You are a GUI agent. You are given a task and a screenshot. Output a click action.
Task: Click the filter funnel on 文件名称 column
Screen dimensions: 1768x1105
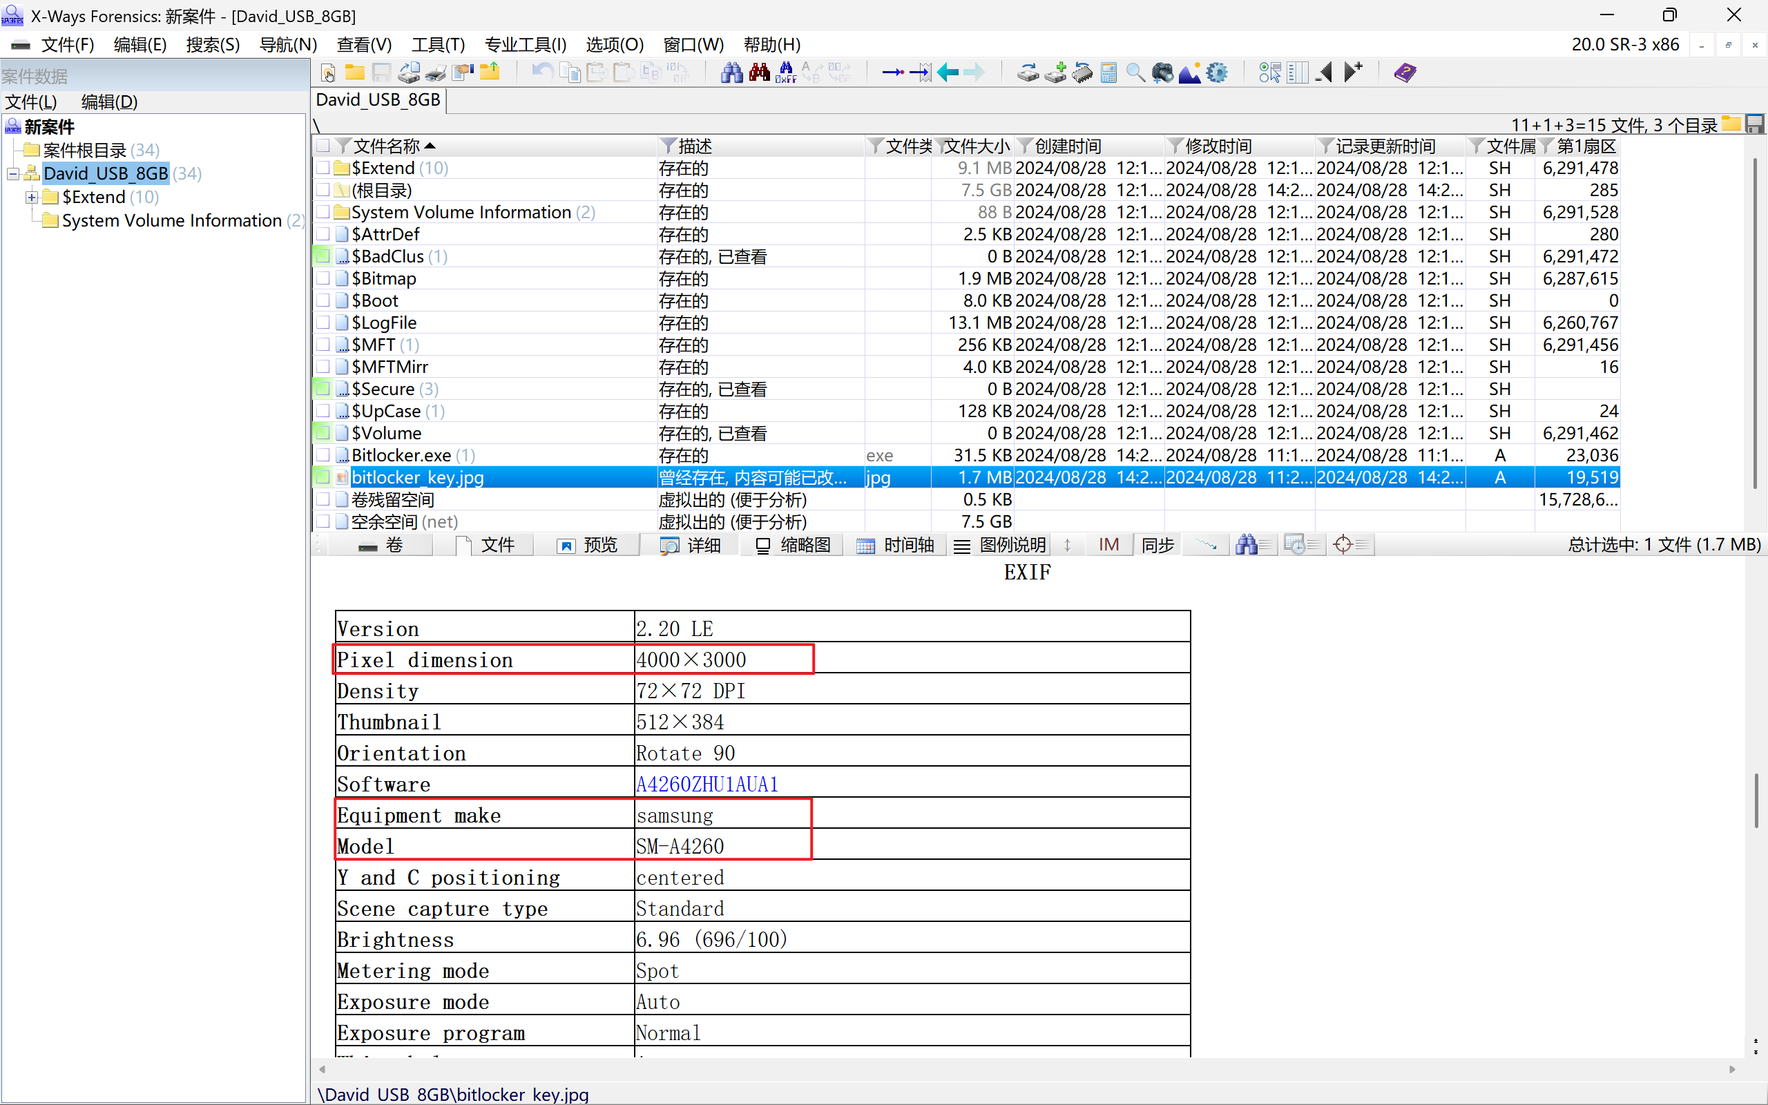(343, 146)
